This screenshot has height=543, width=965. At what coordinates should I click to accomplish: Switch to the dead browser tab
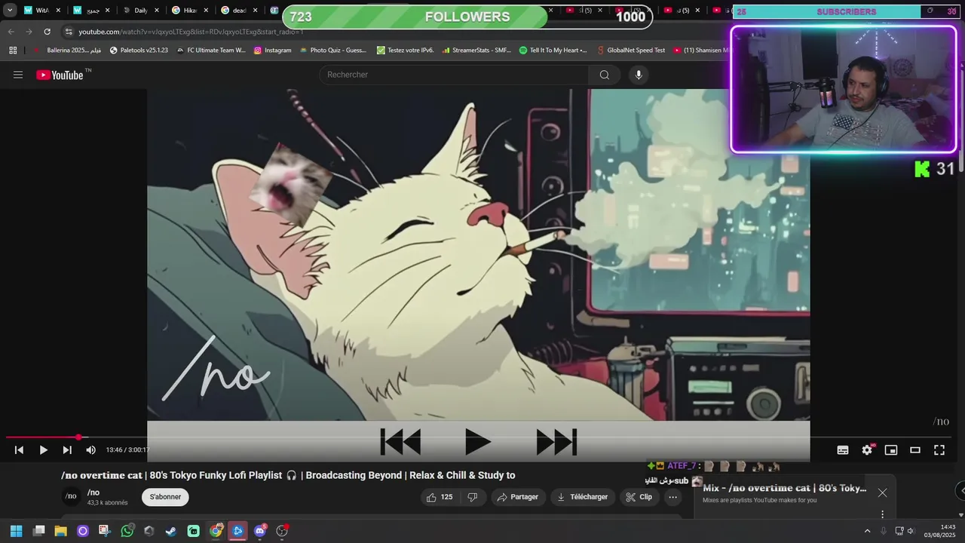[238, 11]
